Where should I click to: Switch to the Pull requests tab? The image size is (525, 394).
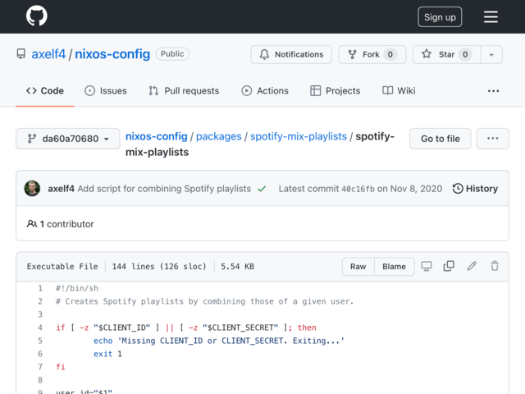pos(184,91)
